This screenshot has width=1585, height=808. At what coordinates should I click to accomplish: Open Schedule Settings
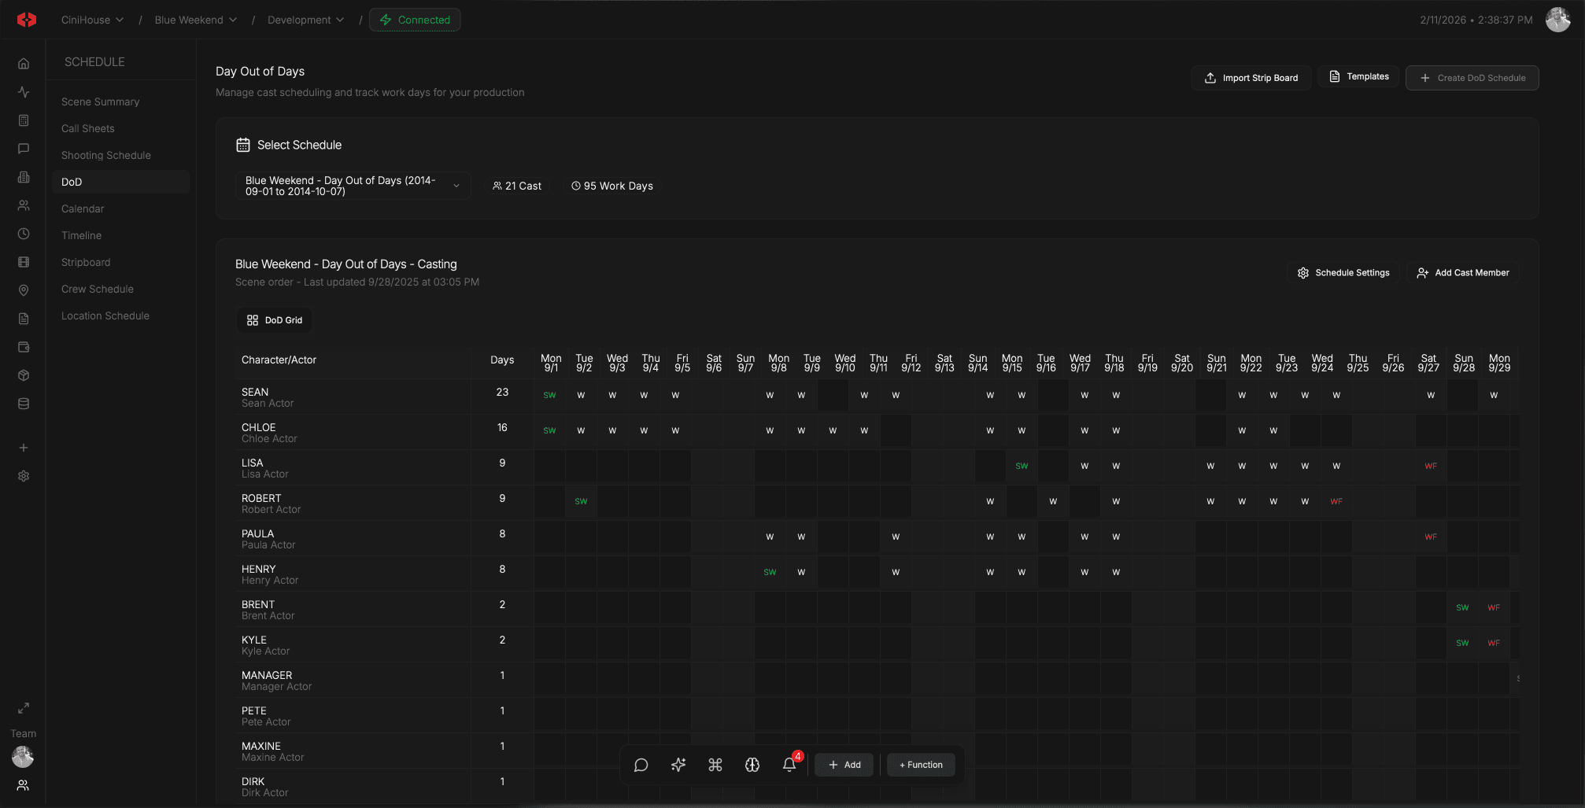pyautogui.click(x=1343, y=273)
